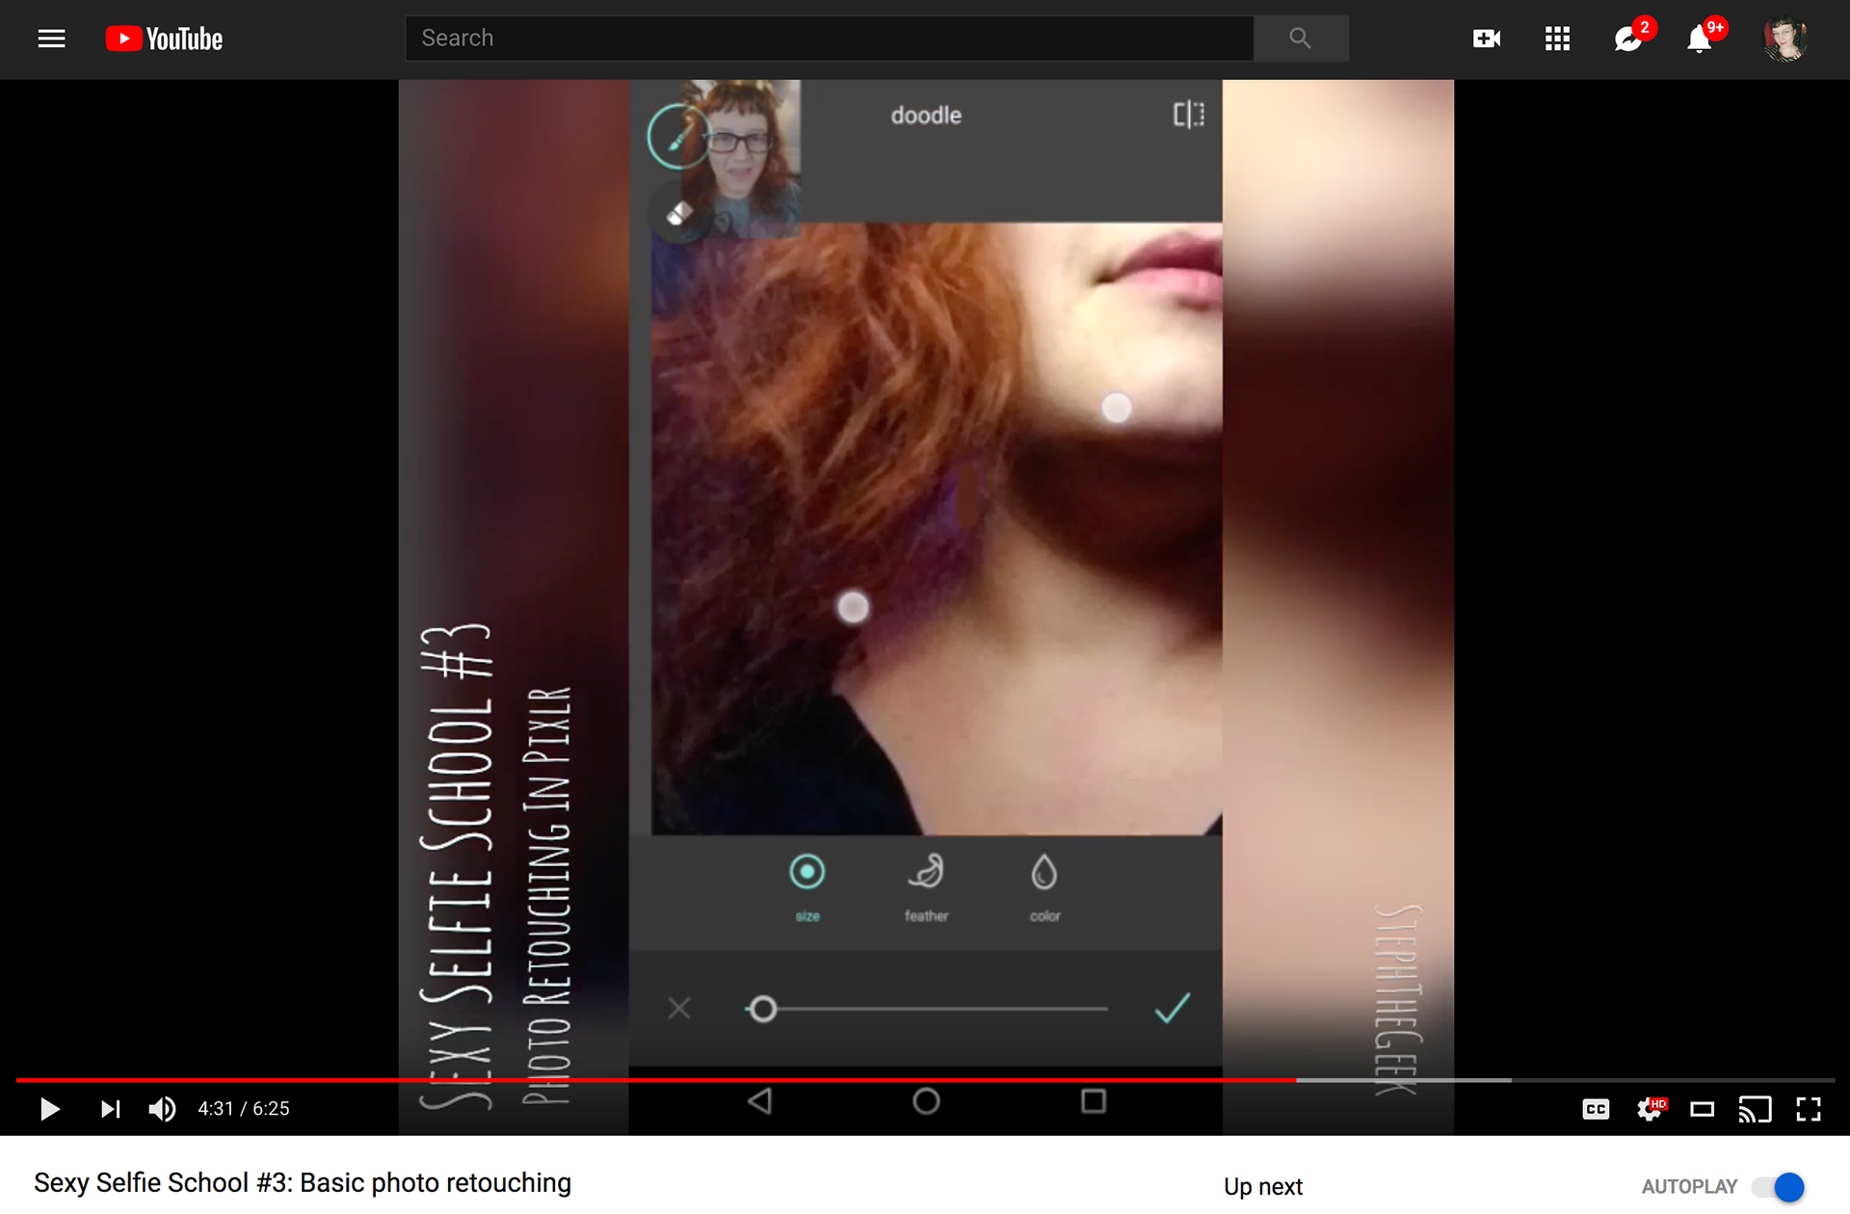Open the account avatar menu
Viewport: 1850px width, 1214px height.
pyautogui.click(x=1784, y=39)
